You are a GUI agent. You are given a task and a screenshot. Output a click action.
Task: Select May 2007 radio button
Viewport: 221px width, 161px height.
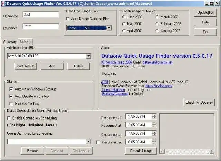124,24
